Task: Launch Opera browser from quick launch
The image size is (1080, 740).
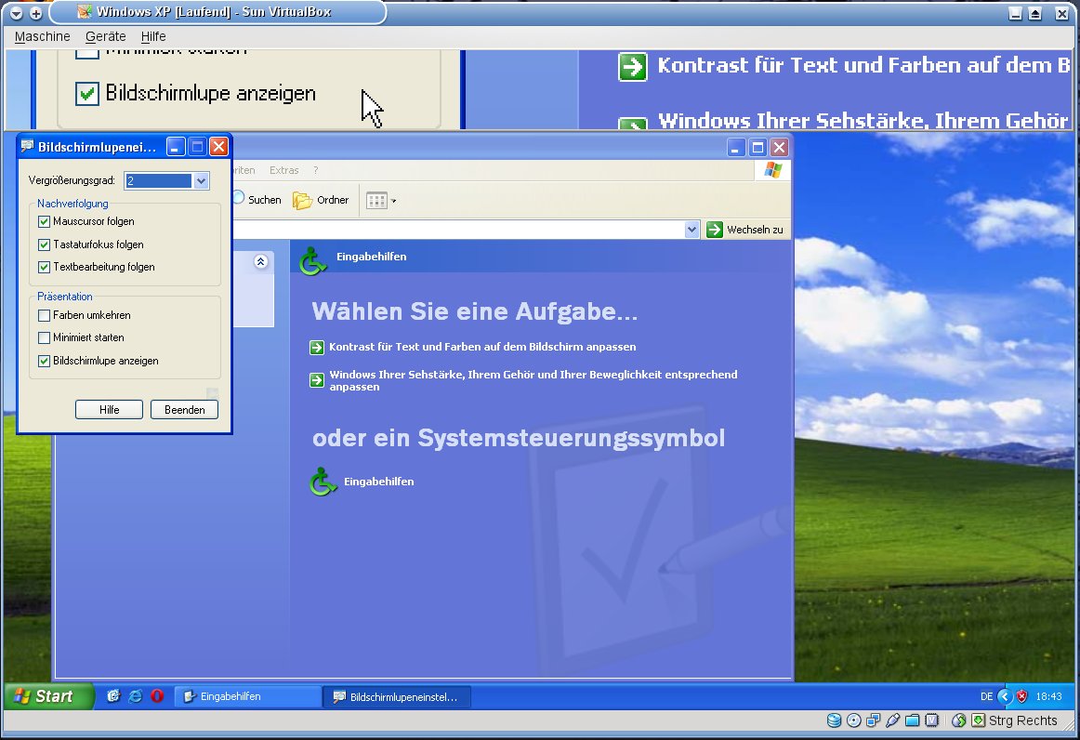Action: coord(157,696)
